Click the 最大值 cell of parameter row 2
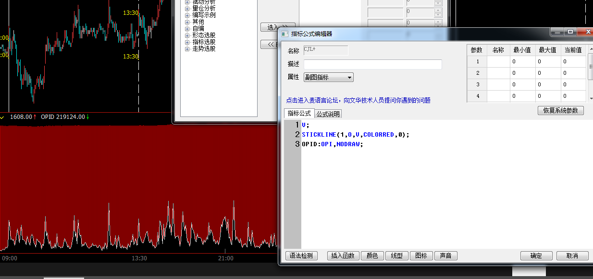593x279 pixels. coord(548,73)
